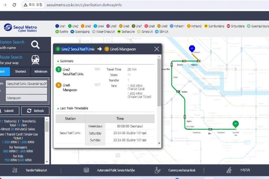Click the walking-person icon in bottom bar

(229, 170)
